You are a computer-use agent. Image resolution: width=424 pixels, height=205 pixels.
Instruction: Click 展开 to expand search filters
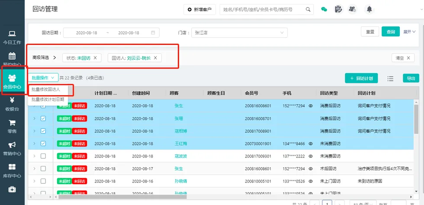click(409, 32)
